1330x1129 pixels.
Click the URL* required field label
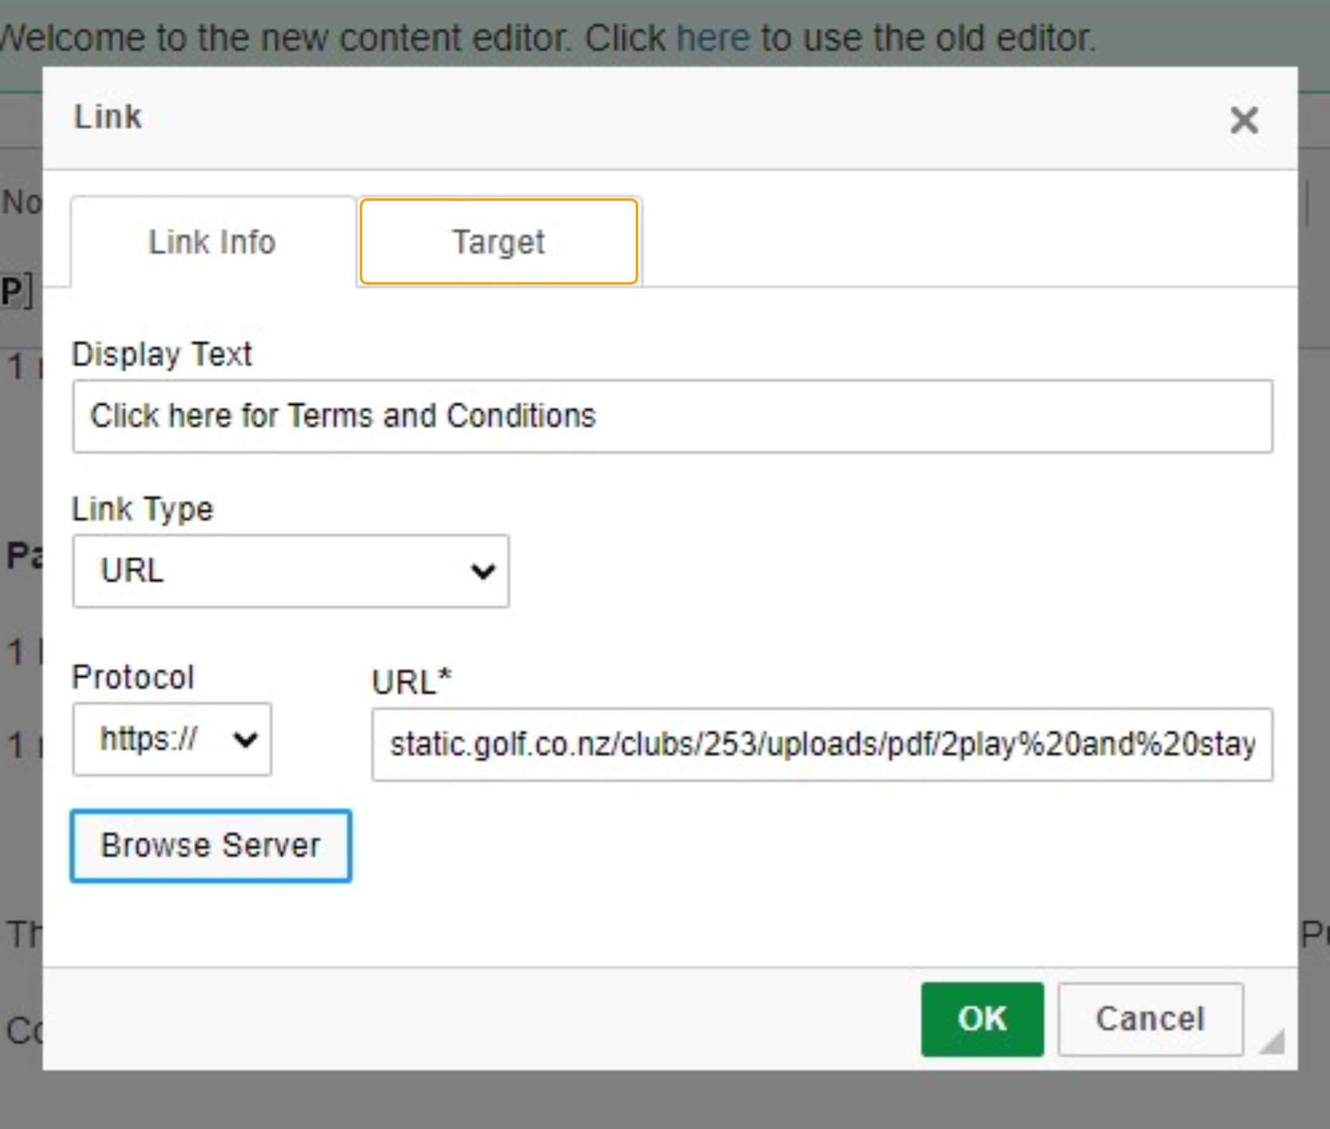[x=412, y=682]
